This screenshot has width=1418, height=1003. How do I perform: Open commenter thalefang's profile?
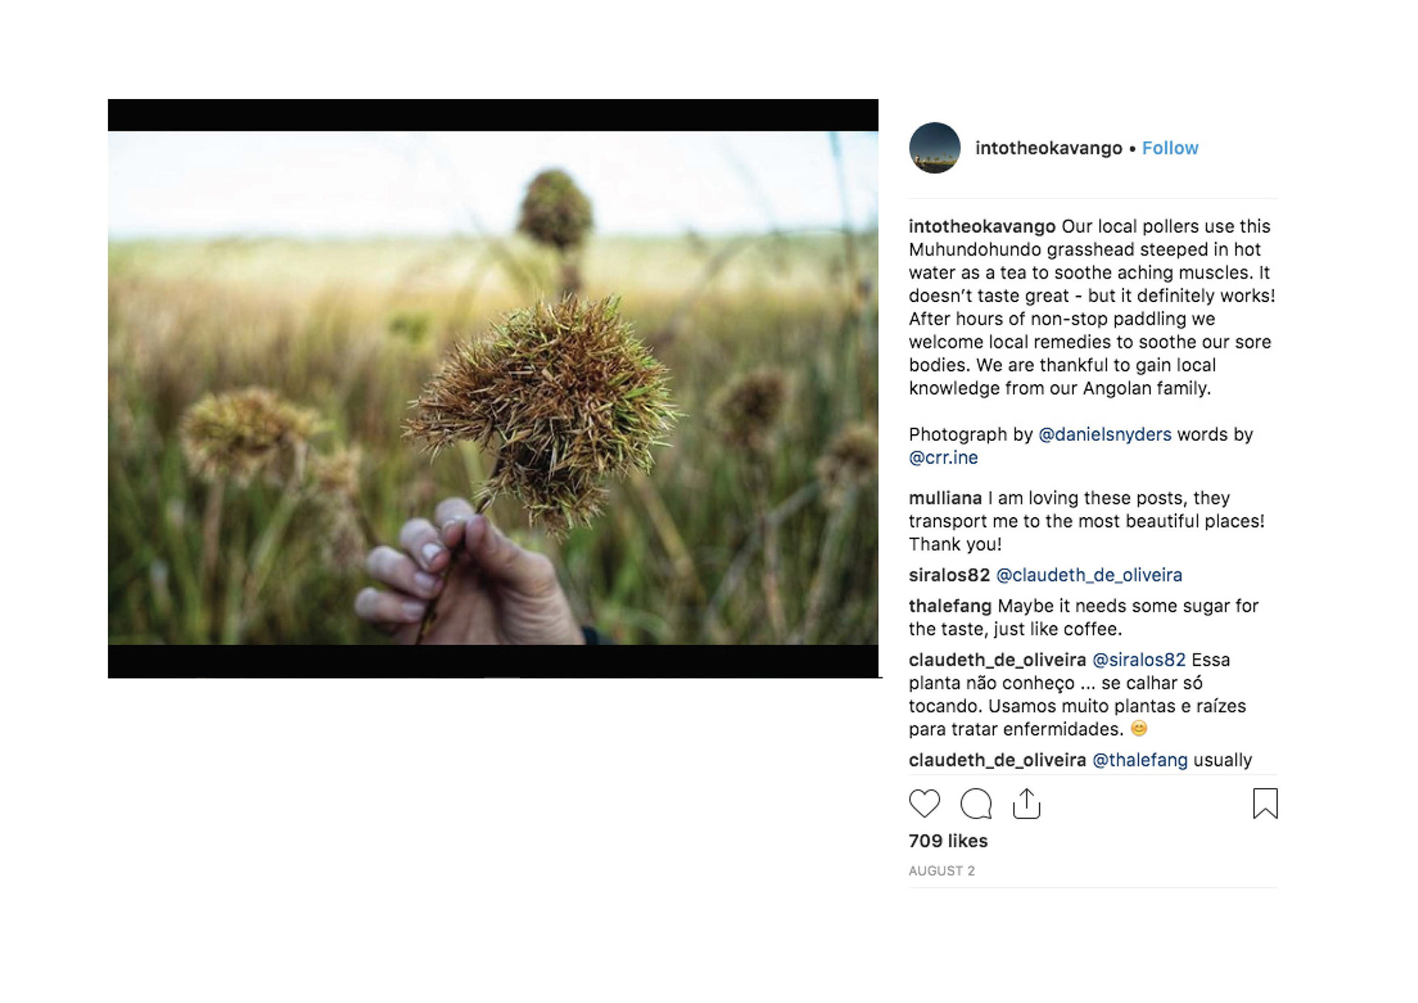950,606
